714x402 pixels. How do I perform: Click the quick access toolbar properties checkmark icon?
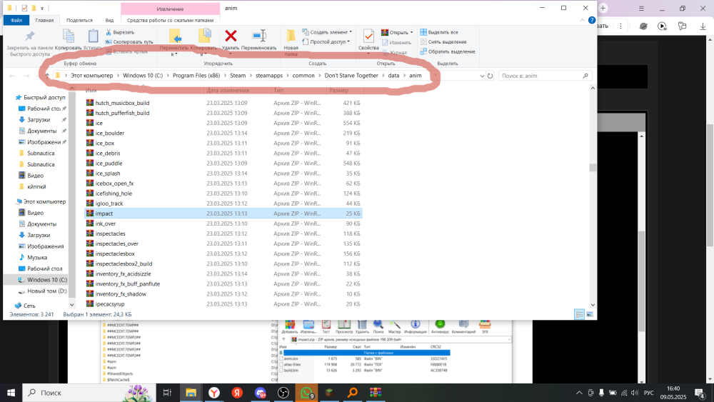pos(24,8)
